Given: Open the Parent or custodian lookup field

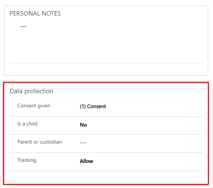Looking at the screenshot, I should (141, 143).
